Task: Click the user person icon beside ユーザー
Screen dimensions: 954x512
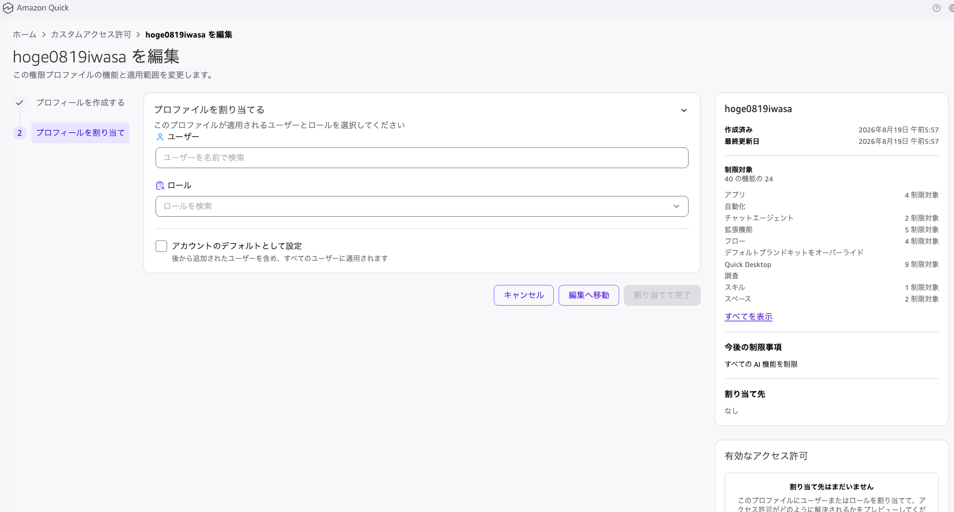Action: tap(160, 137)
